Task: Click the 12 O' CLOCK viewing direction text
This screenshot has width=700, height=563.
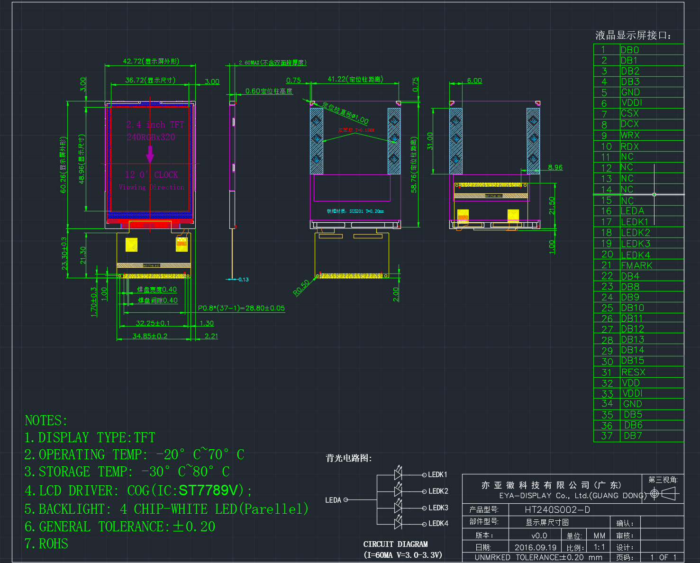Action: (x=152, y=175)
